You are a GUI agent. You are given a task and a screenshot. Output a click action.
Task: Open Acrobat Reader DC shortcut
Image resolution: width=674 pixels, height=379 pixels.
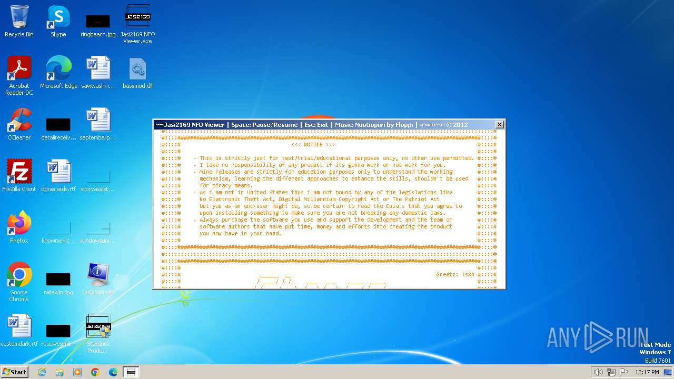pyautogui.click(x=19, y=76)
